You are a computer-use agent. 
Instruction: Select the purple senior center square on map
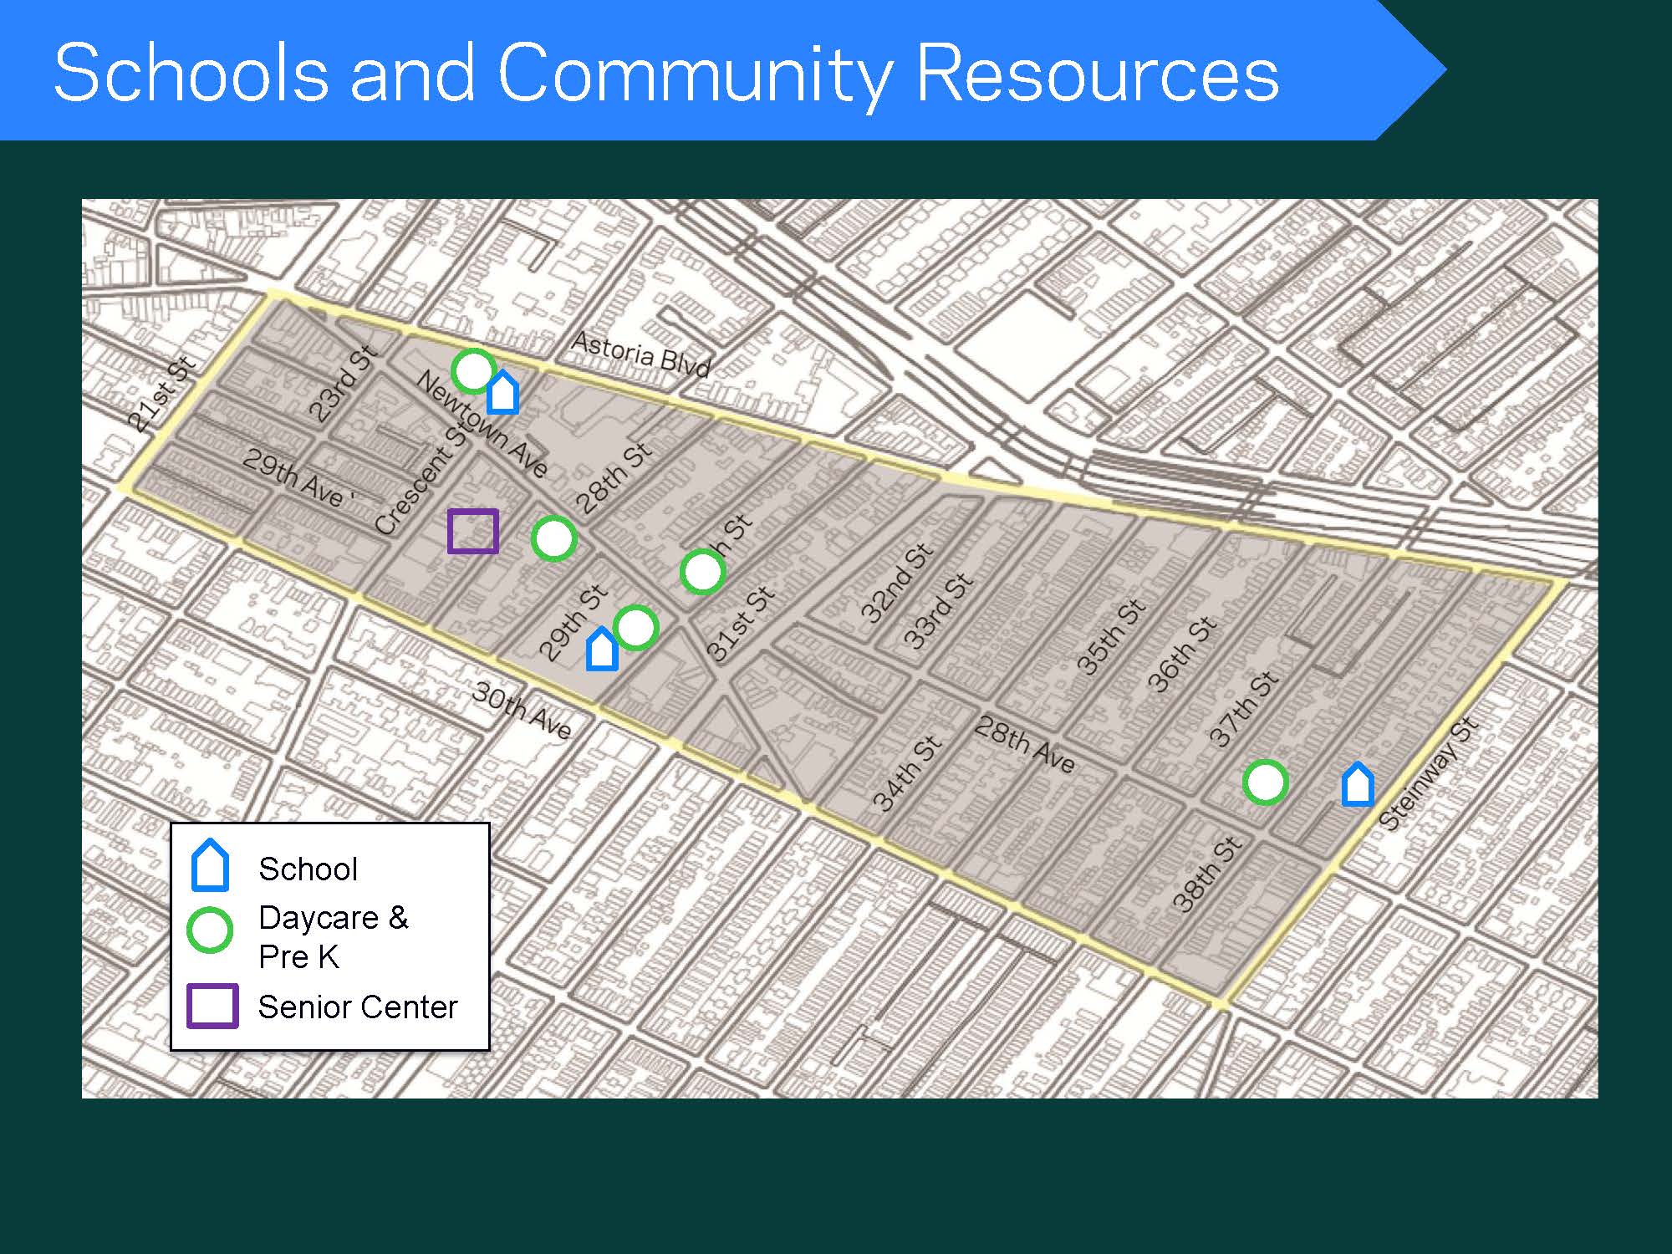(473, 532)
